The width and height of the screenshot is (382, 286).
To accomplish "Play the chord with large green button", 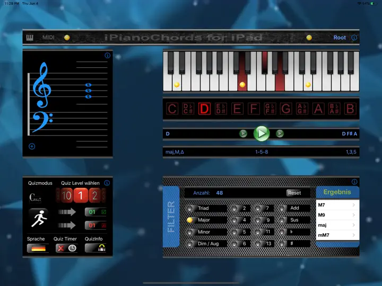I will coord(262,133).
